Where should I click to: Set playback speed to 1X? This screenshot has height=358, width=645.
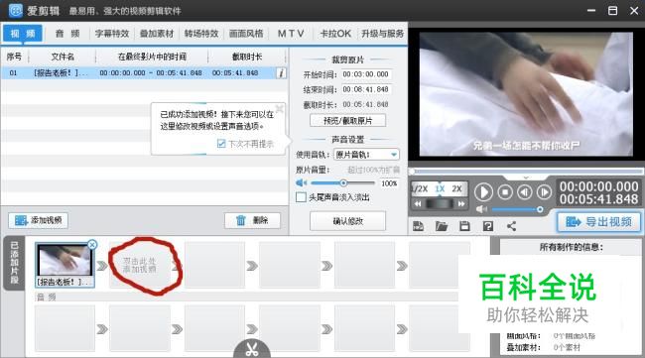pyautogui.click(x=440, y=189)
